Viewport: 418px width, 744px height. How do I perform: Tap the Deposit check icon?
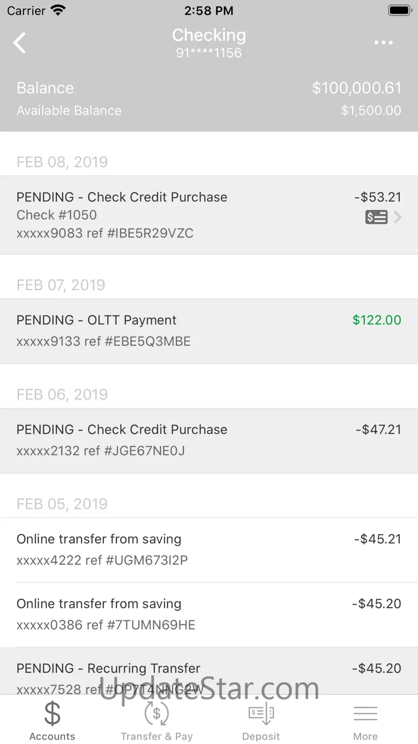(261, 713)
